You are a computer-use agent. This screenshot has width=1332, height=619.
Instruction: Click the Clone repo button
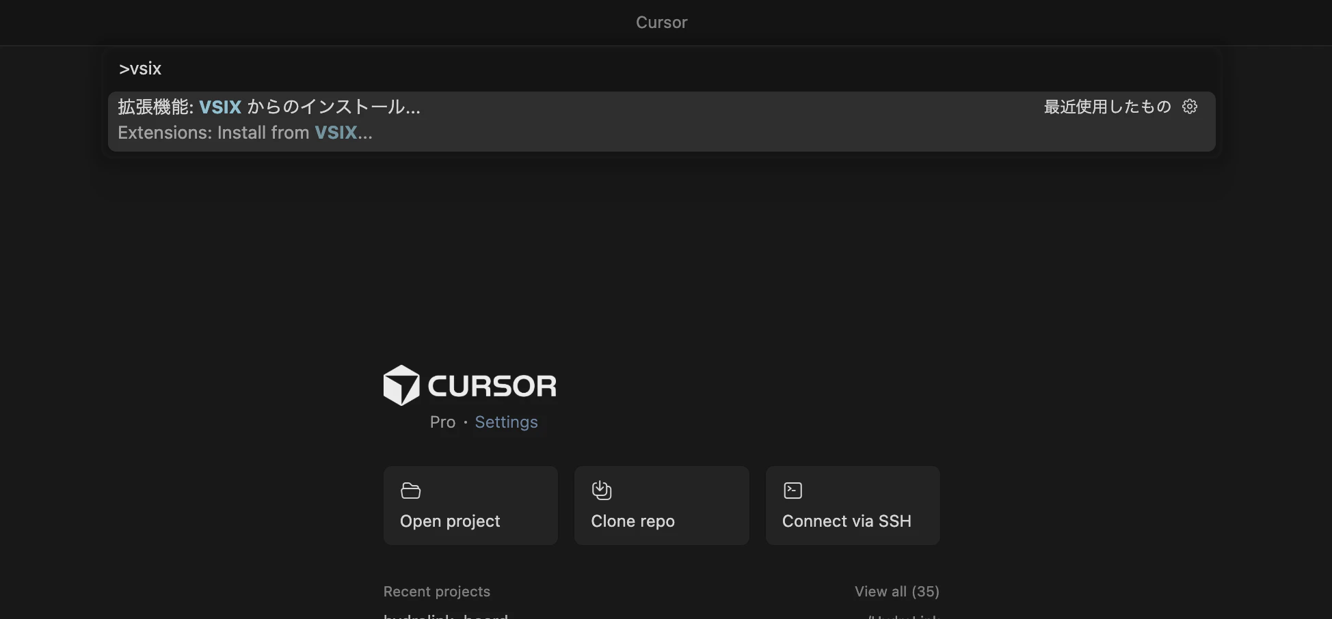click(x=661, y=506)
